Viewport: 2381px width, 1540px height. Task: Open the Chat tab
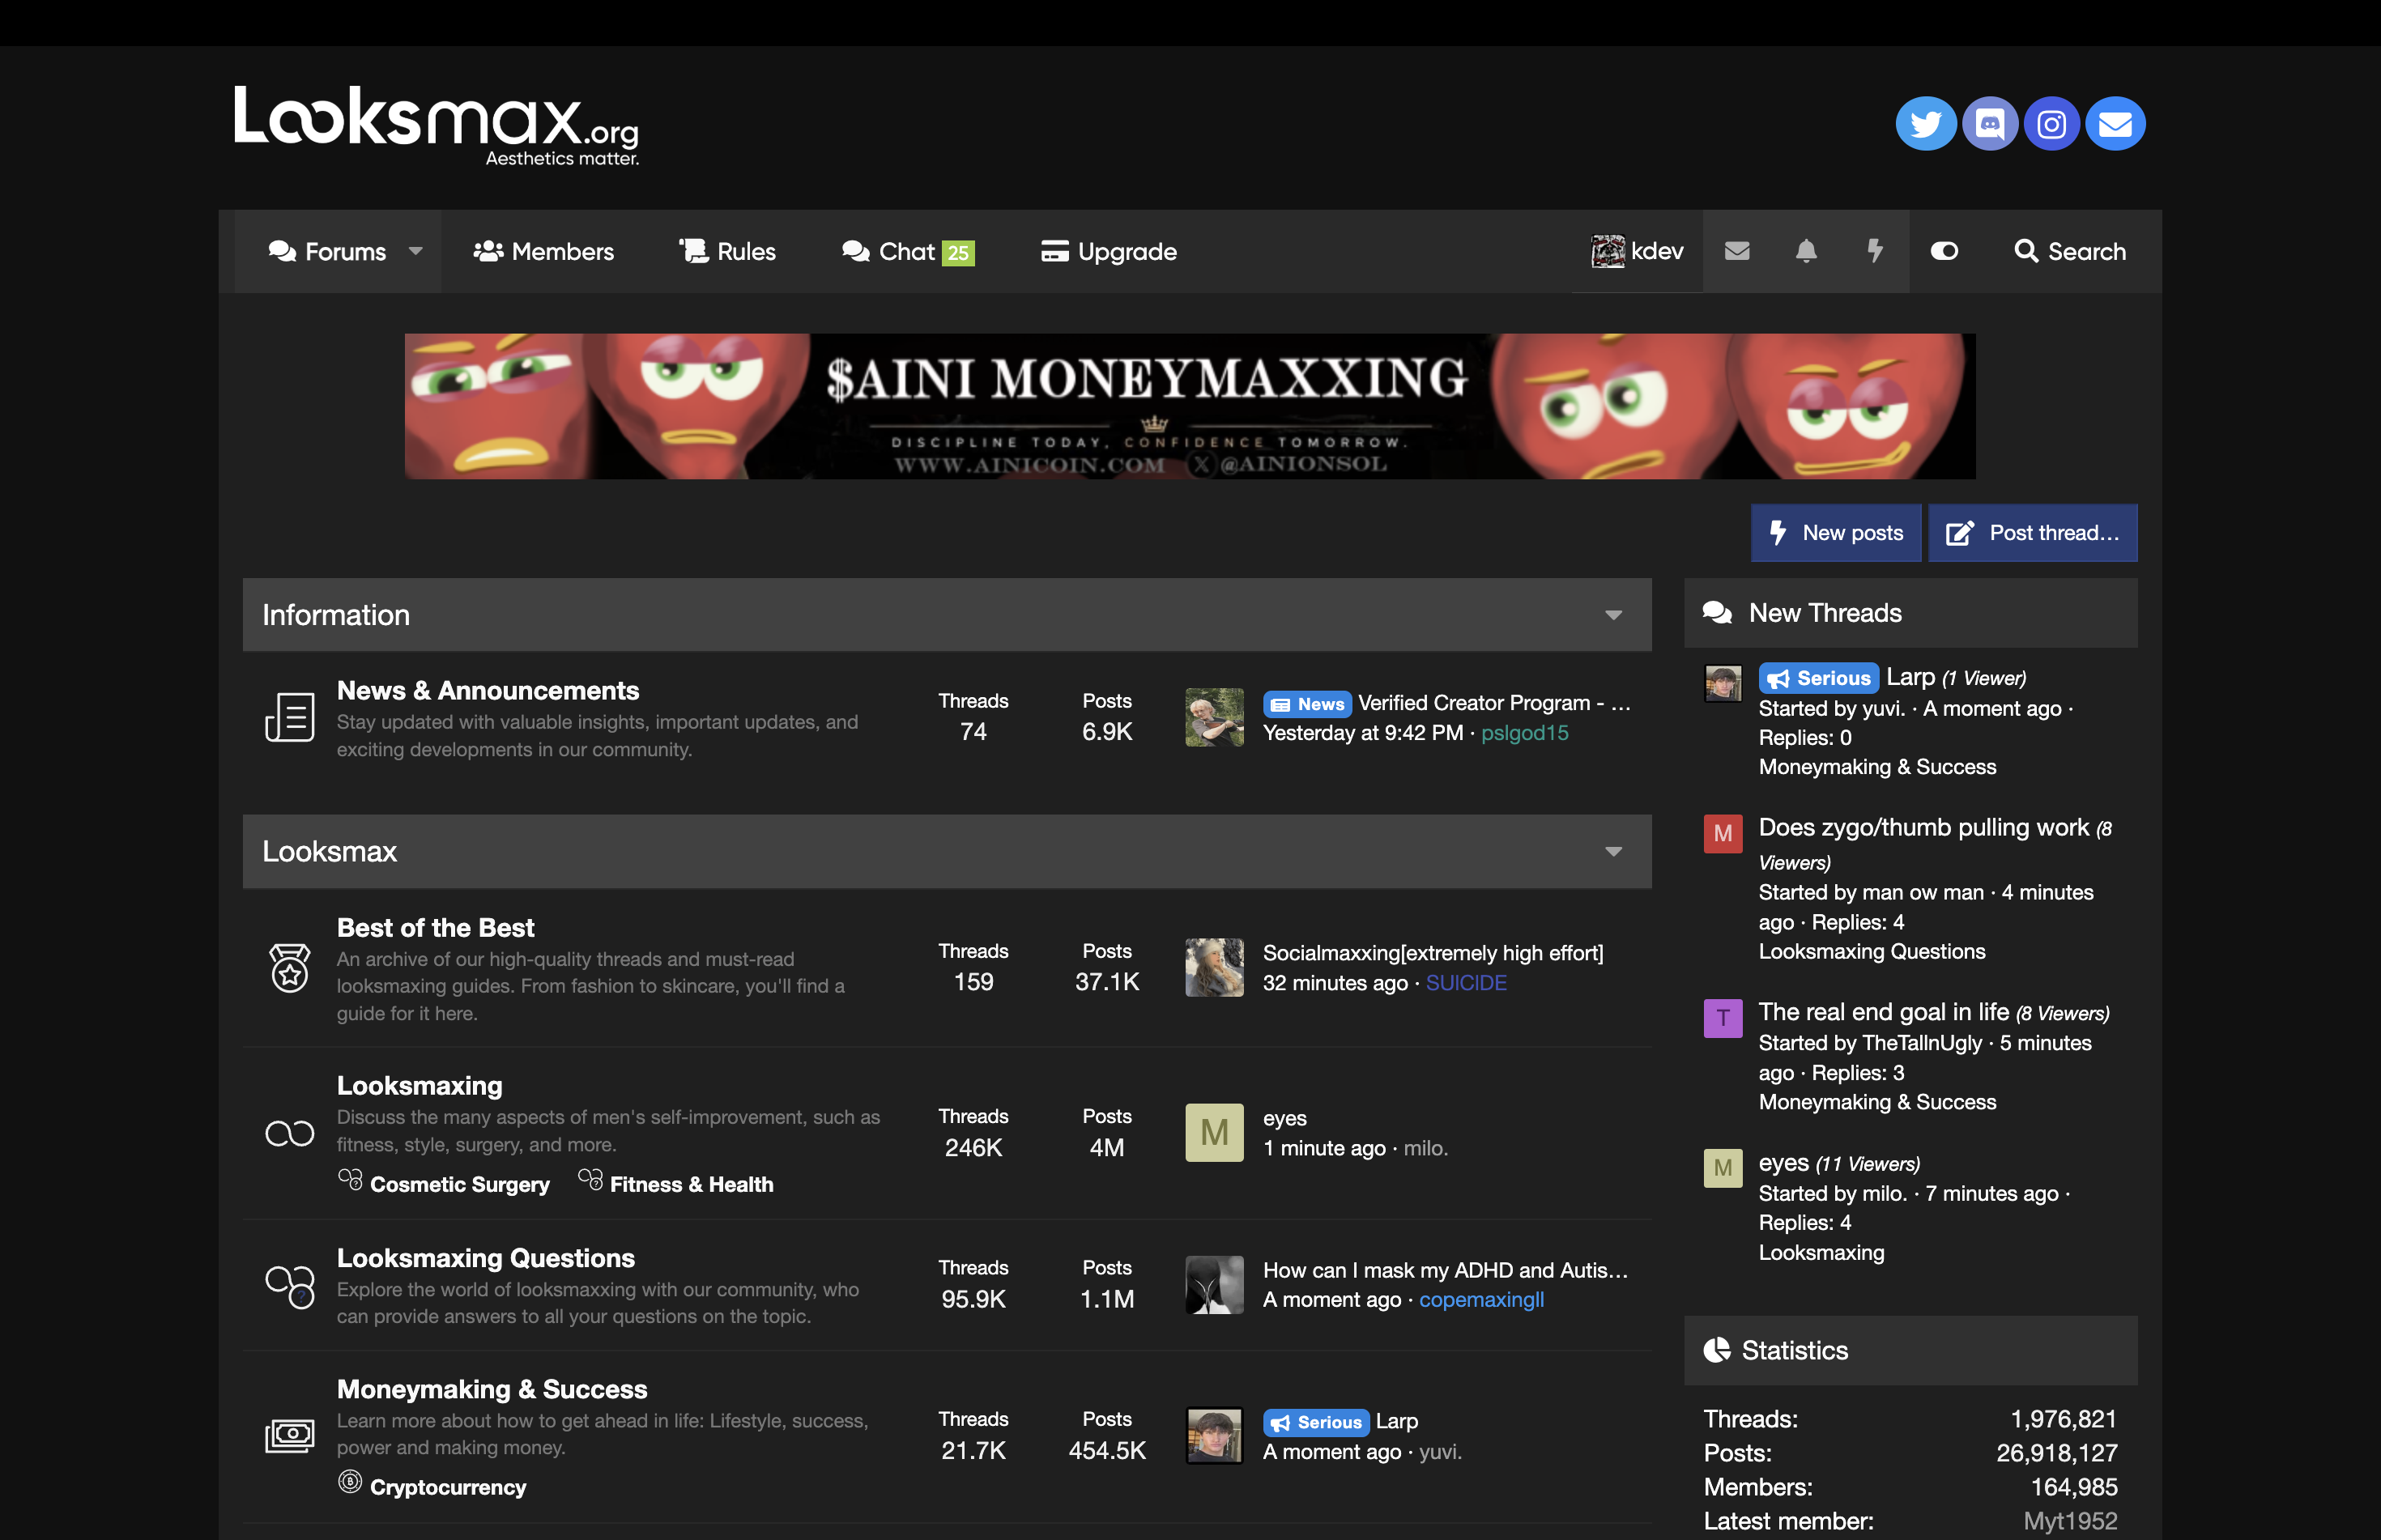(x=908, y=251)
